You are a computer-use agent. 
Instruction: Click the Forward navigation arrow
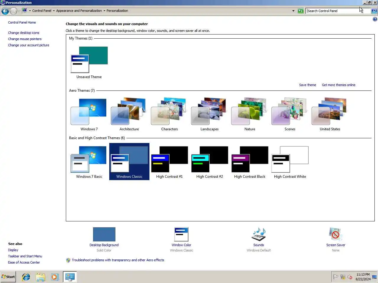(13, 11)
